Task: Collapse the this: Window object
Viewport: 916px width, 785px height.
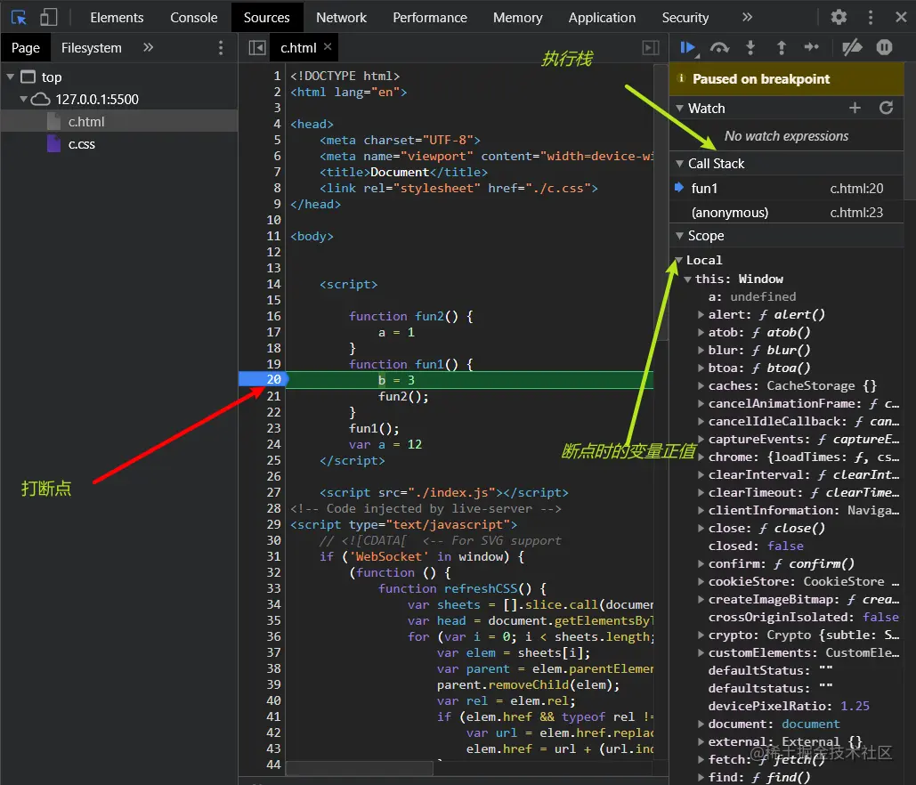Action: coord(688,279)
